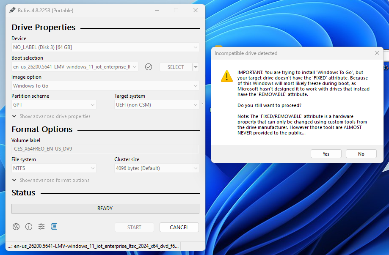
Task: Open the Image option Windows To Go dropdown
Action: click(105, 86)
